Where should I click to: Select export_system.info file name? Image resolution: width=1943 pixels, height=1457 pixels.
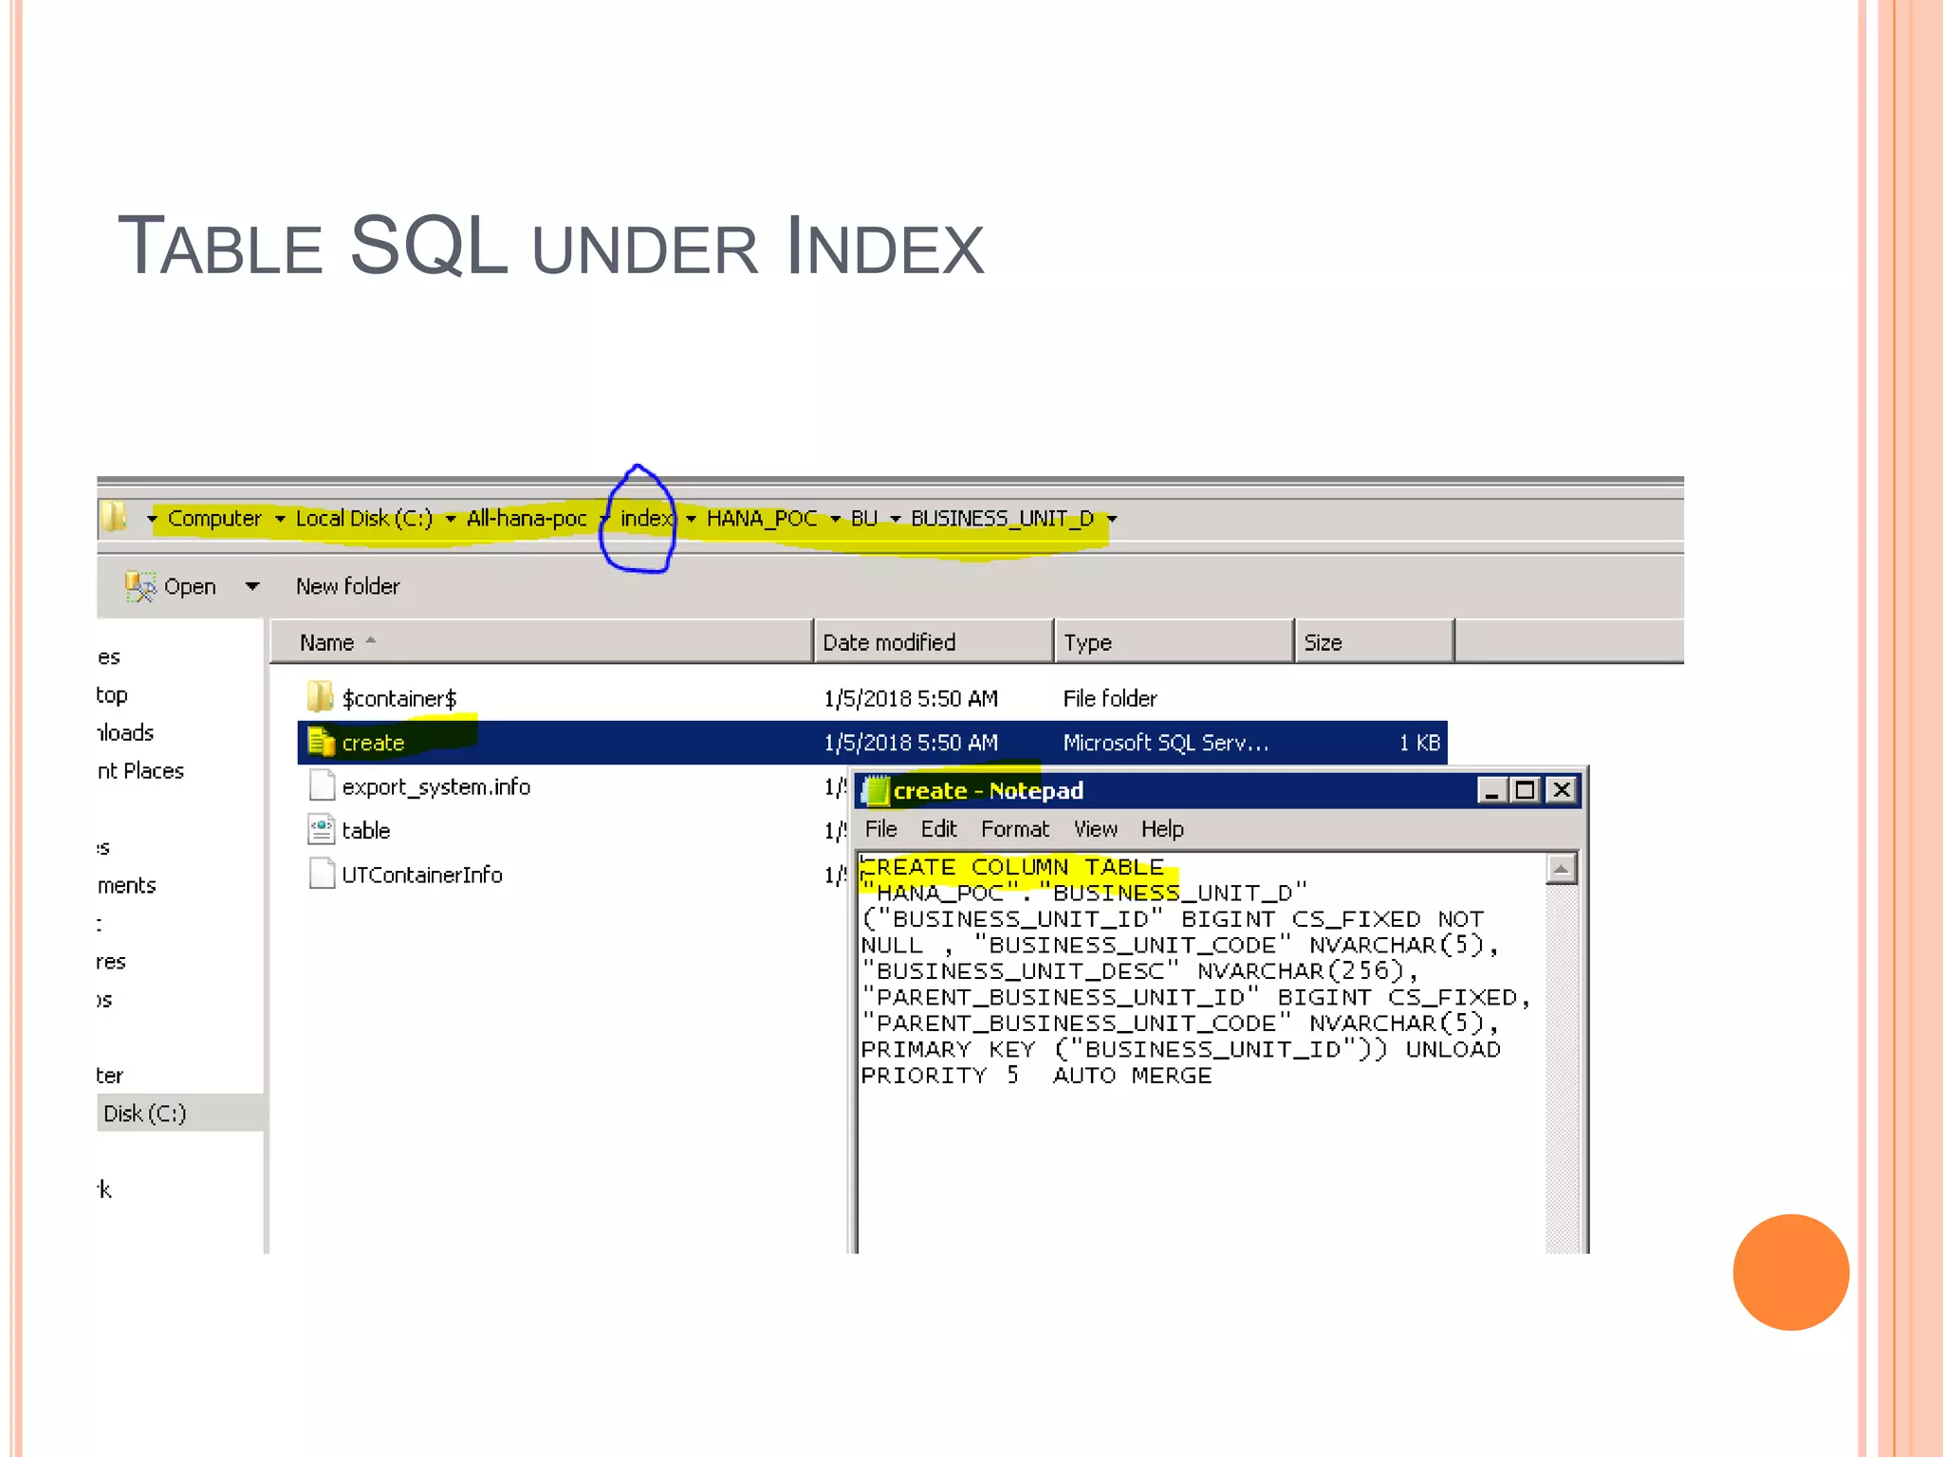click(435, 786)
